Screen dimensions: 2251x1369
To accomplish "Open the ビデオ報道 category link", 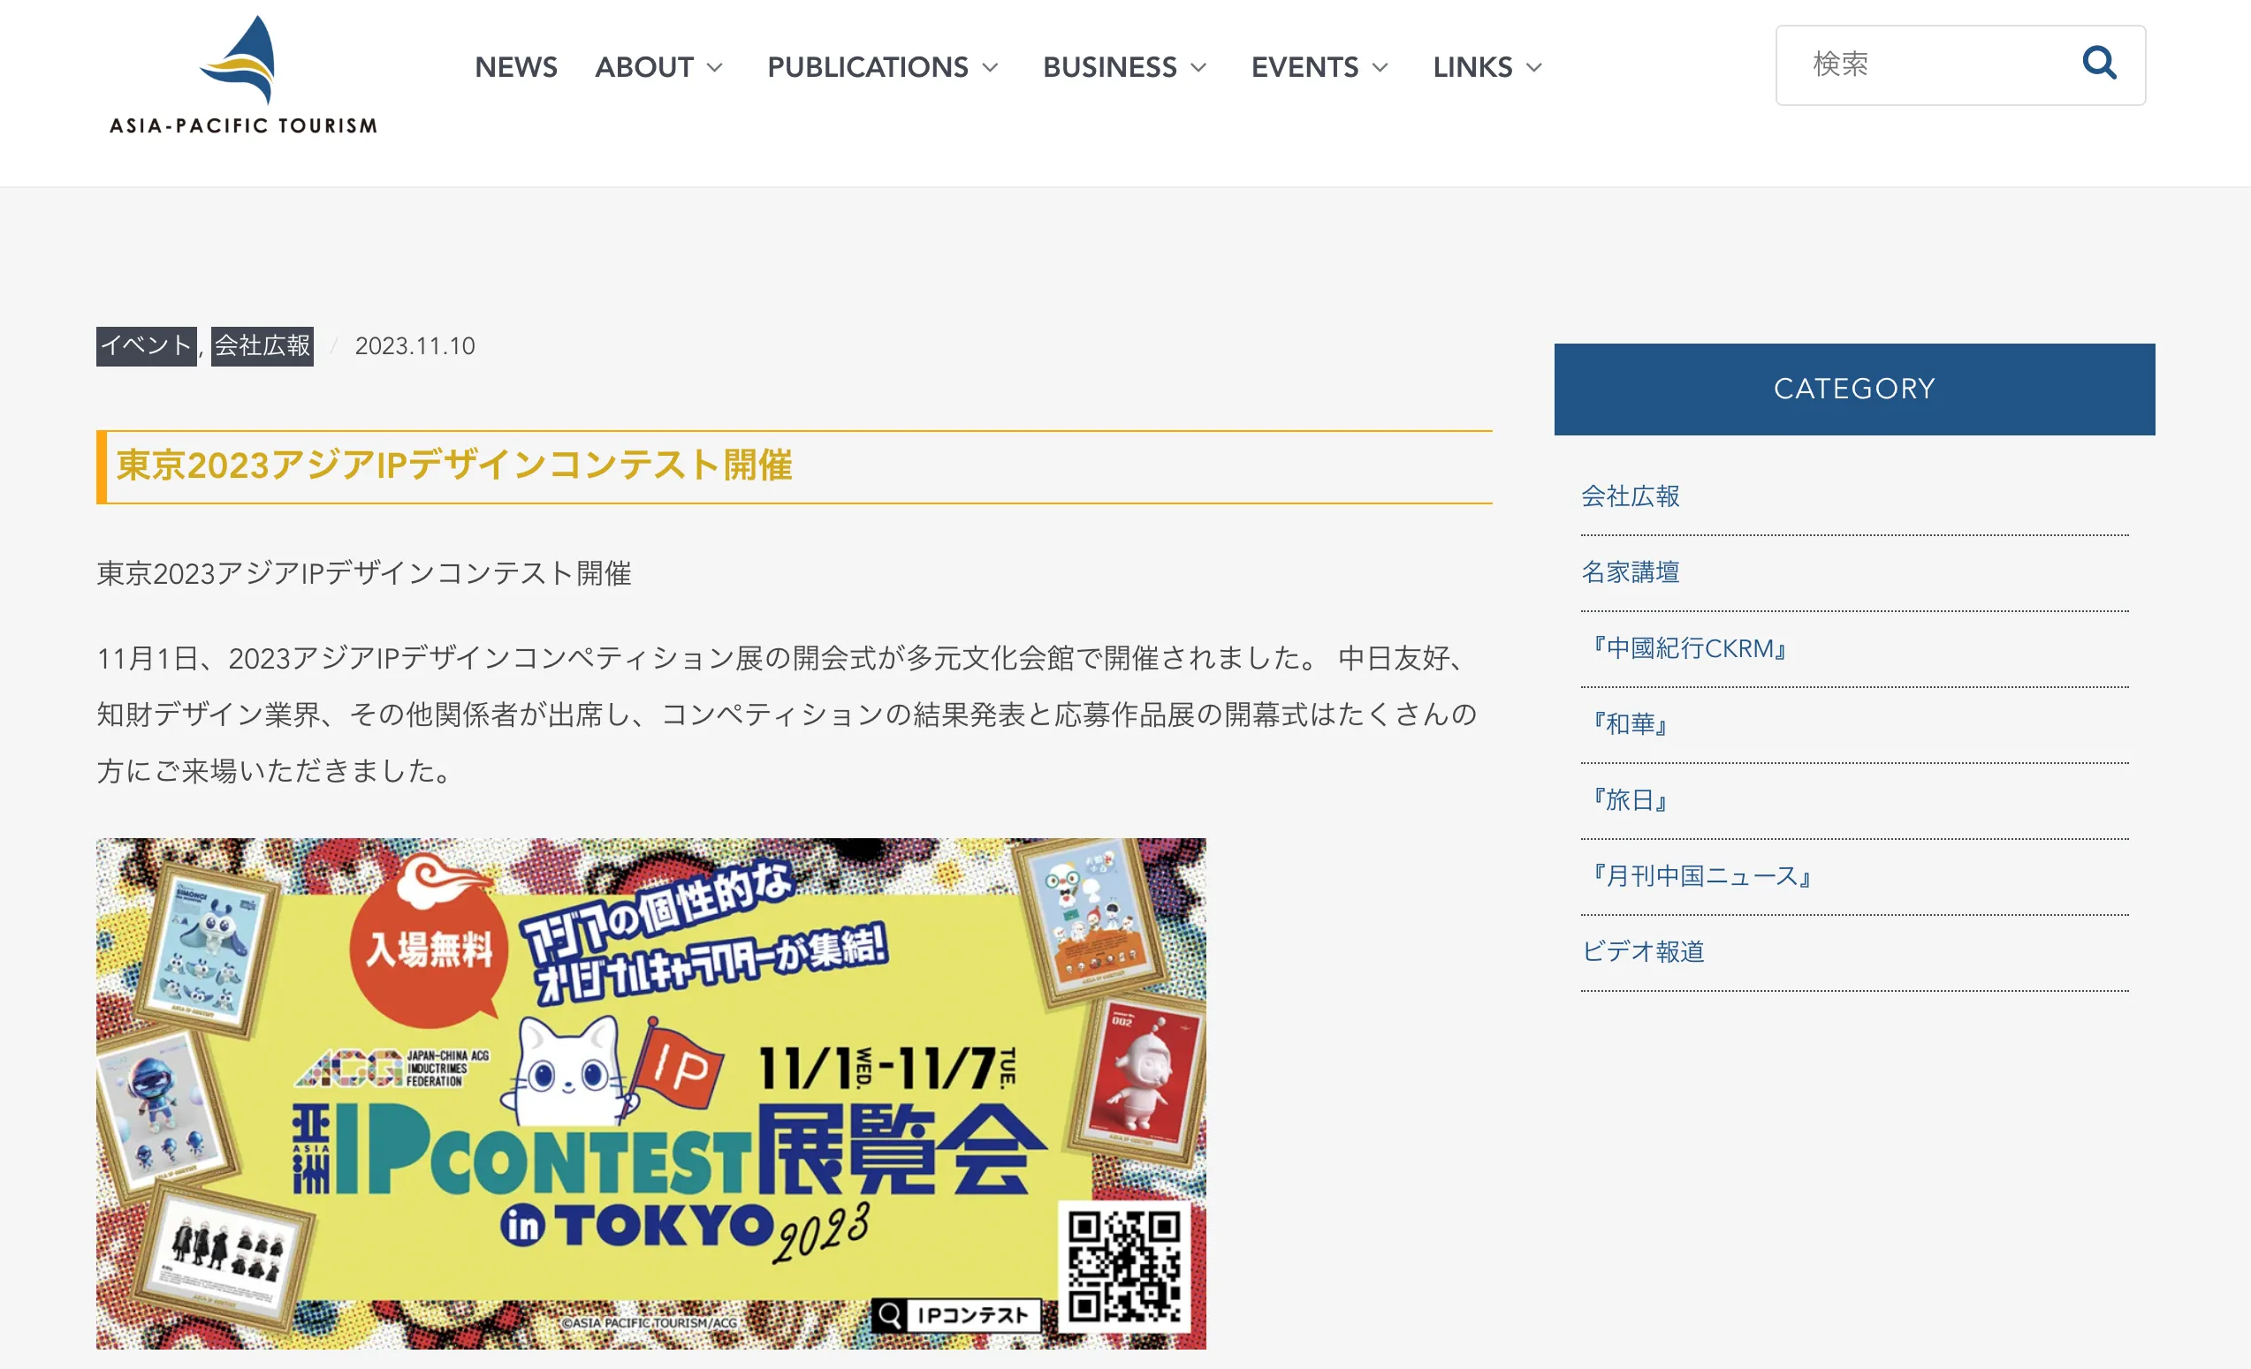I will point(1643,951).
